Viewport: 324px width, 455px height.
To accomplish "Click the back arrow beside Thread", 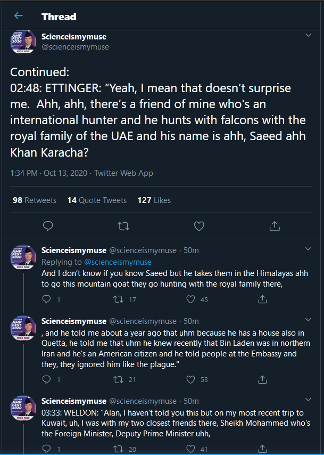I will pyautogui.click(x=19, y=17).
